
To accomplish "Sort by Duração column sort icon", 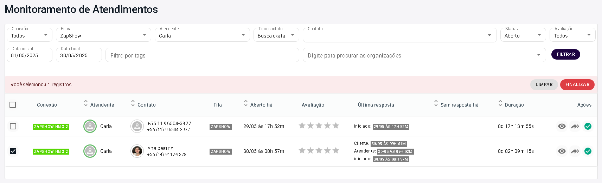I will tap(500, 103).
